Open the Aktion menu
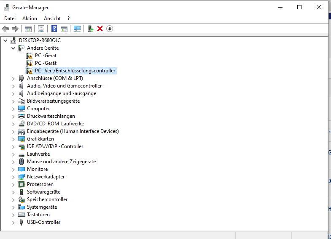The image size is (331, 239). point(30,19)
